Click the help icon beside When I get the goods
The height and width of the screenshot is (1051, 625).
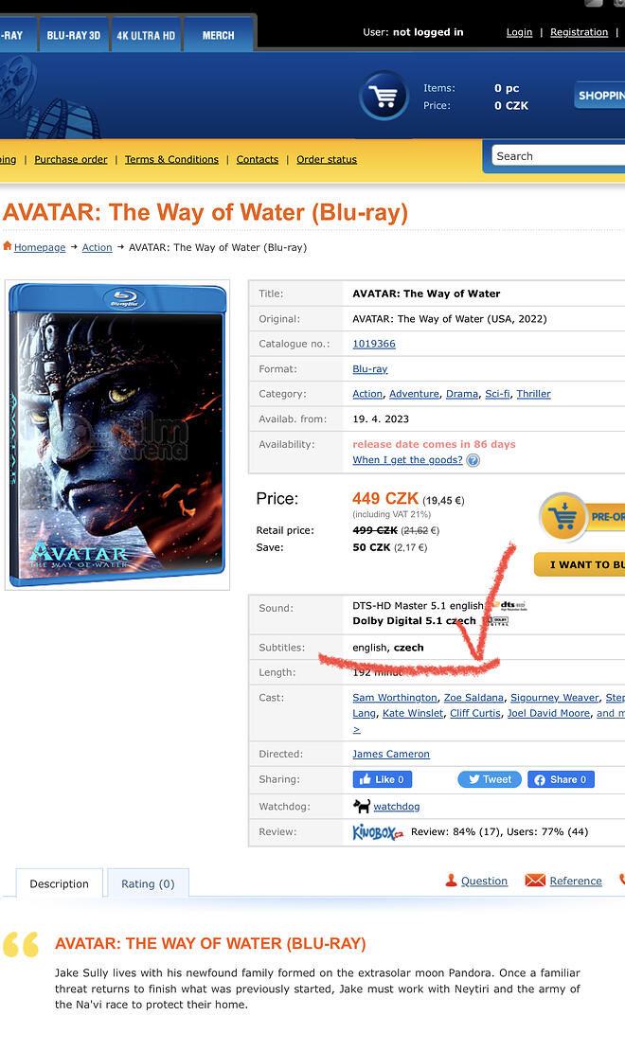pos(473,460)
